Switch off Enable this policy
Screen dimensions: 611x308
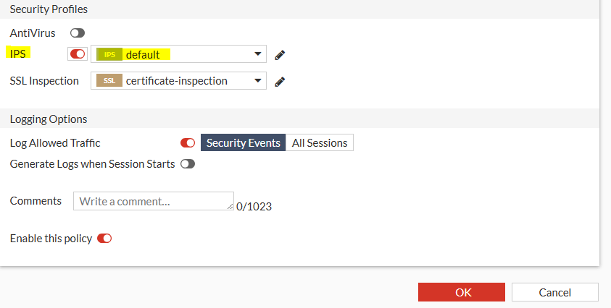click(x=104, y=238)
